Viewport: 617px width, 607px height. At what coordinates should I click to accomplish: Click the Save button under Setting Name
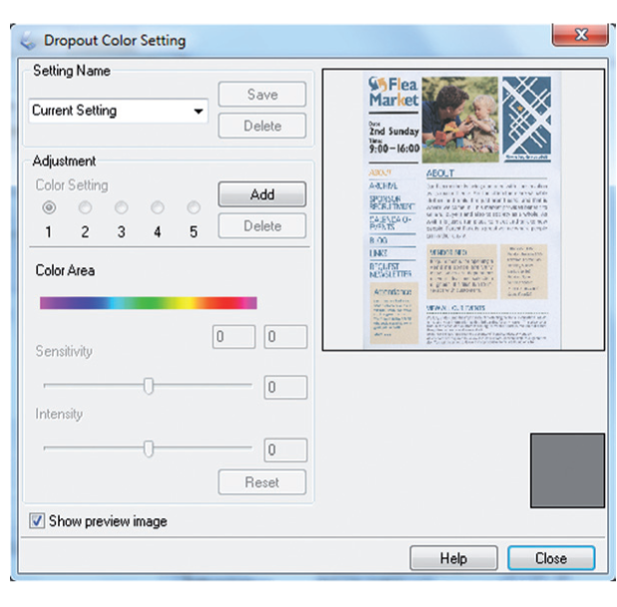pos(262,94)
